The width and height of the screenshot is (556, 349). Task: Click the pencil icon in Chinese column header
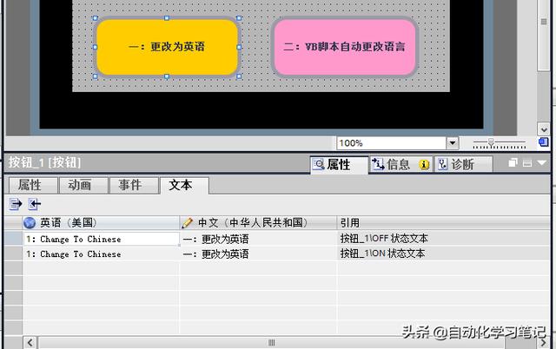[x=187, y=223]
